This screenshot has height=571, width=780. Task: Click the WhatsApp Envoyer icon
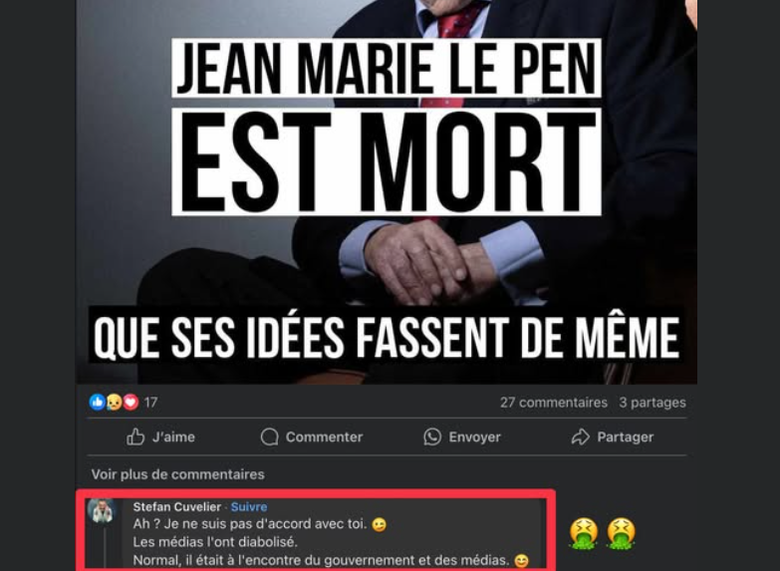[432, 436]
